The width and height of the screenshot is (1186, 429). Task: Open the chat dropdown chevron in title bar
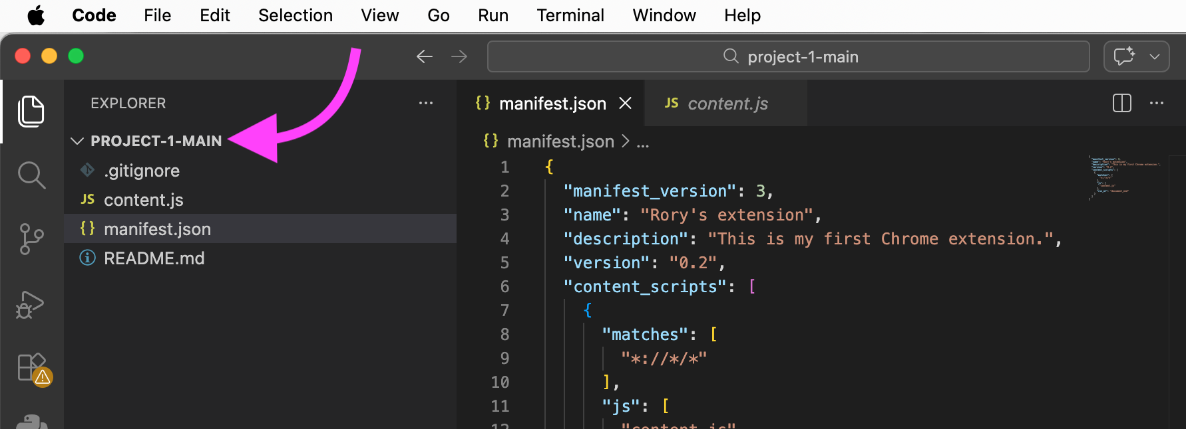pos(1155,56)
